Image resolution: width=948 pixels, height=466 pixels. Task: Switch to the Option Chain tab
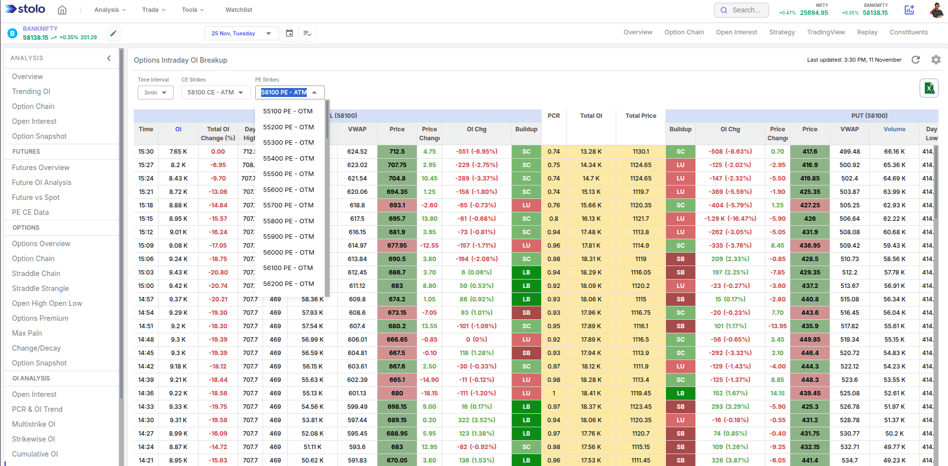click(684, 32)
